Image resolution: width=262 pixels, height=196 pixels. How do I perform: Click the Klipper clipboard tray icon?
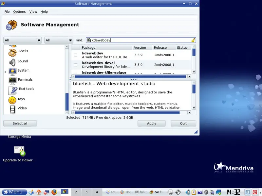tap(194, 192)
